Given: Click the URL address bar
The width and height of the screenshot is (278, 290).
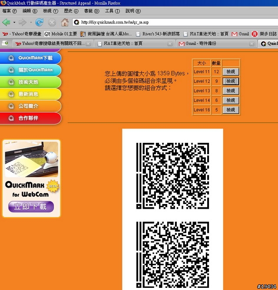Looking at the screenshot, I should point(175,23).
